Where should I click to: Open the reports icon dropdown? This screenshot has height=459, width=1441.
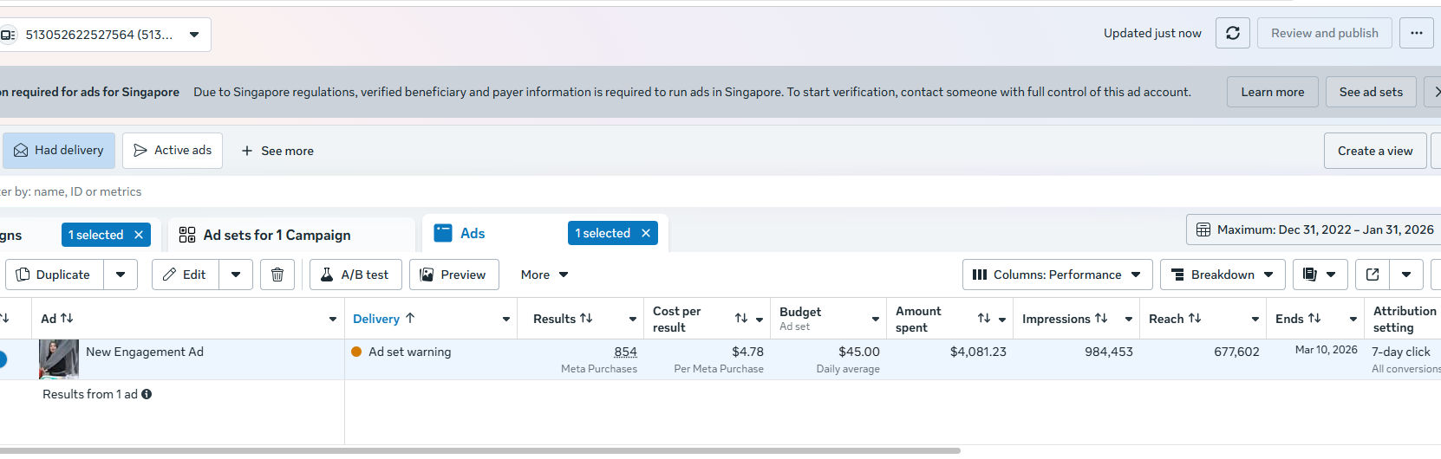click(x=1319, y=275)
